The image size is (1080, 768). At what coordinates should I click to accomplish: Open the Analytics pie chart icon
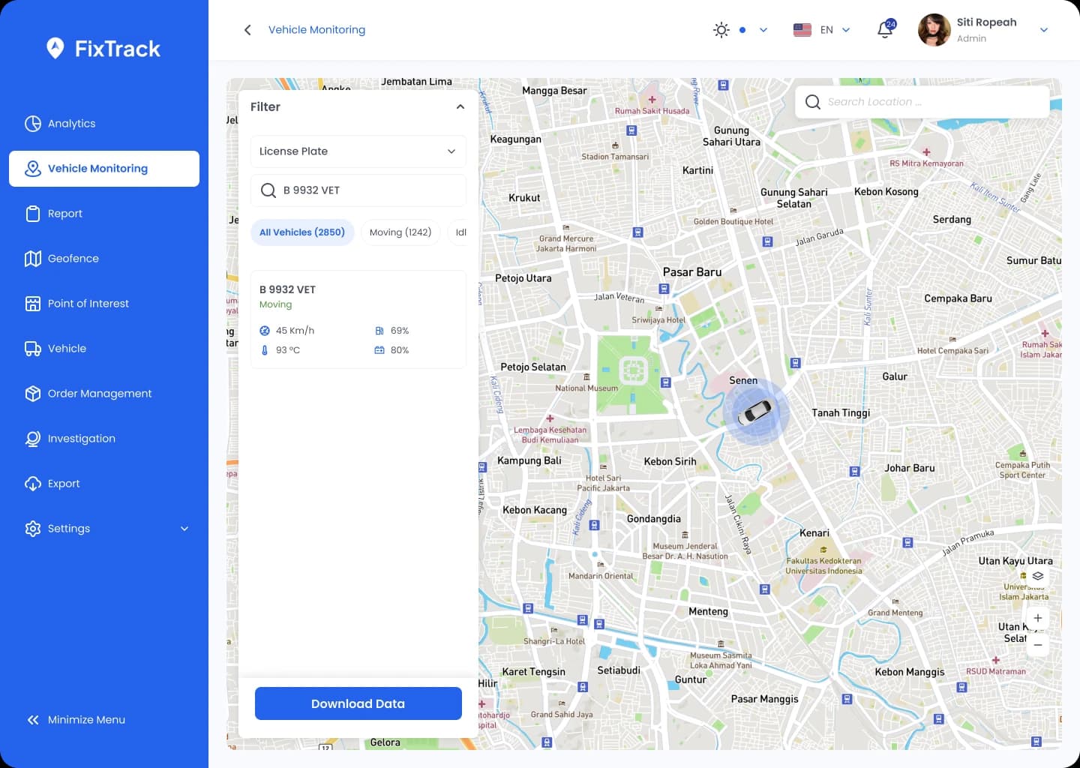pos(33,124)
